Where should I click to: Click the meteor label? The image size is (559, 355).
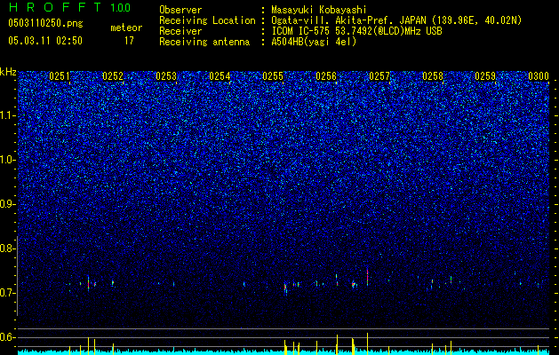(x=126, y=28)
